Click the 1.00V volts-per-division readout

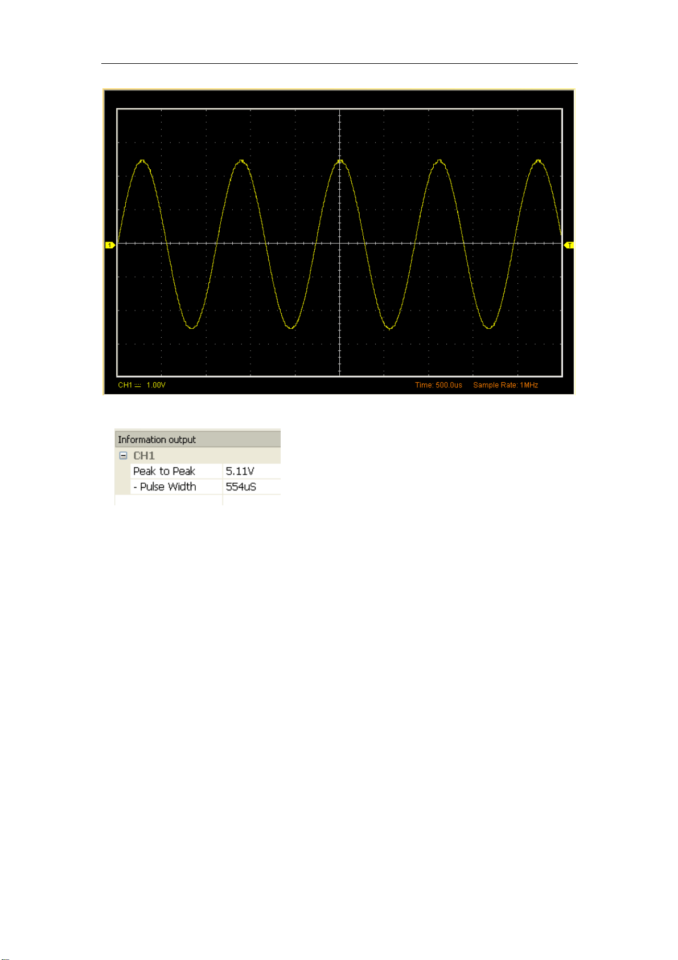point(156,385)
